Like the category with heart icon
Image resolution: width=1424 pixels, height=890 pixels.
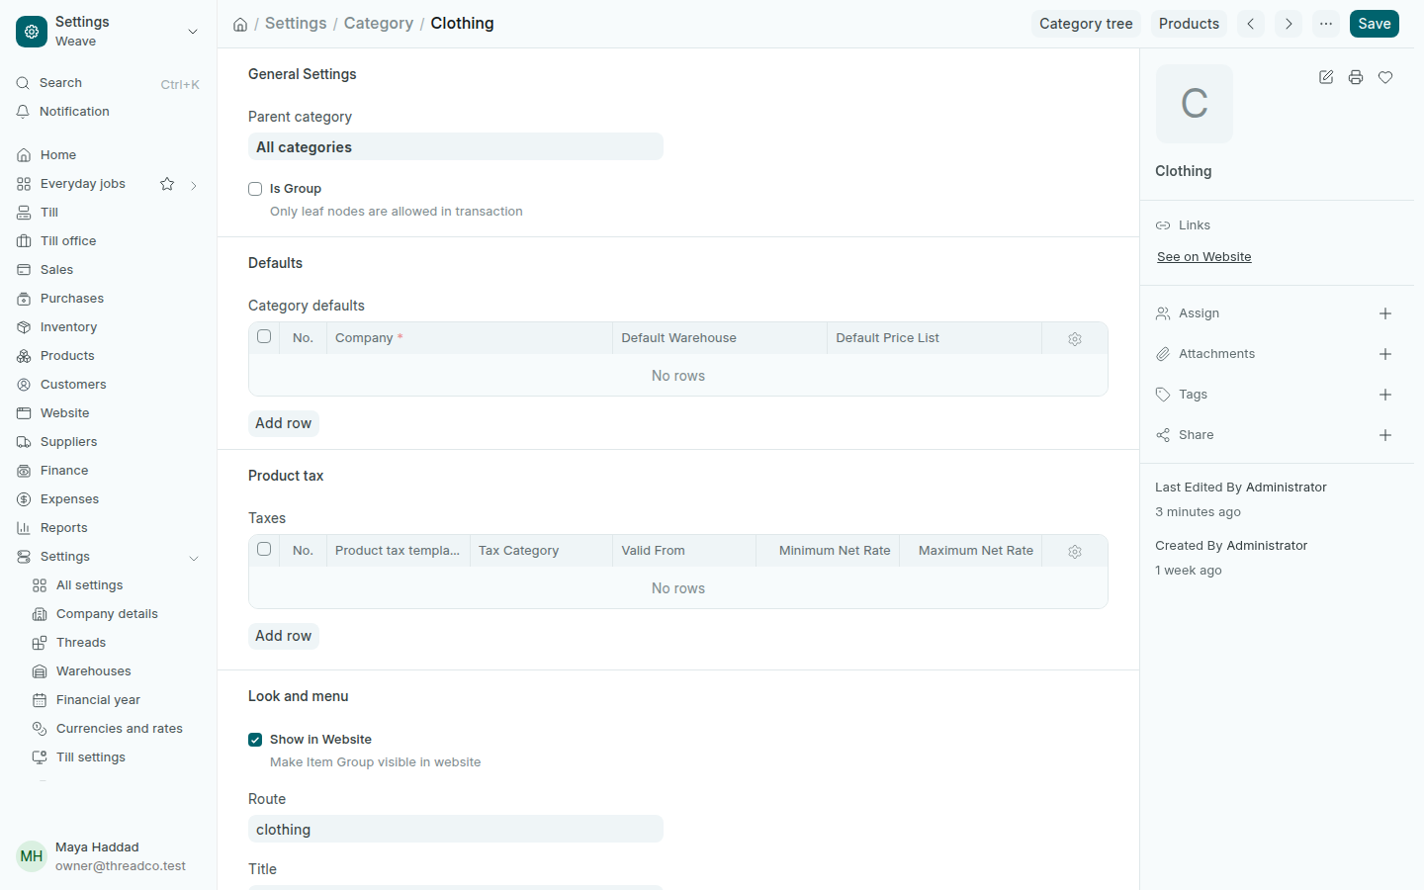coord(1385,77)
